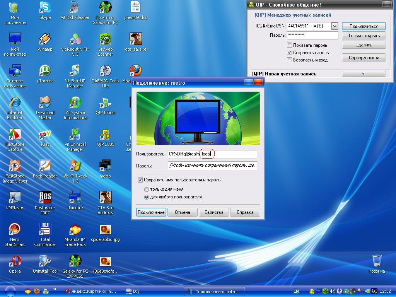This screenshot has height=297, width=396.
Task: Focus the Пользователь input field
Action: 212,154
